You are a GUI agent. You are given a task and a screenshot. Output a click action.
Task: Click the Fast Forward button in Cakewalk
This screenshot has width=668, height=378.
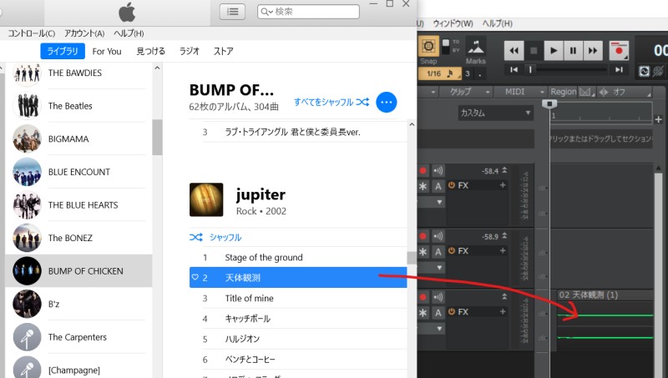click(x=593, y=51)
